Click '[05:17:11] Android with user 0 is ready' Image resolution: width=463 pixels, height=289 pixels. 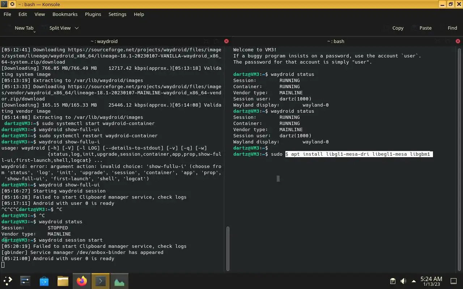58,203
